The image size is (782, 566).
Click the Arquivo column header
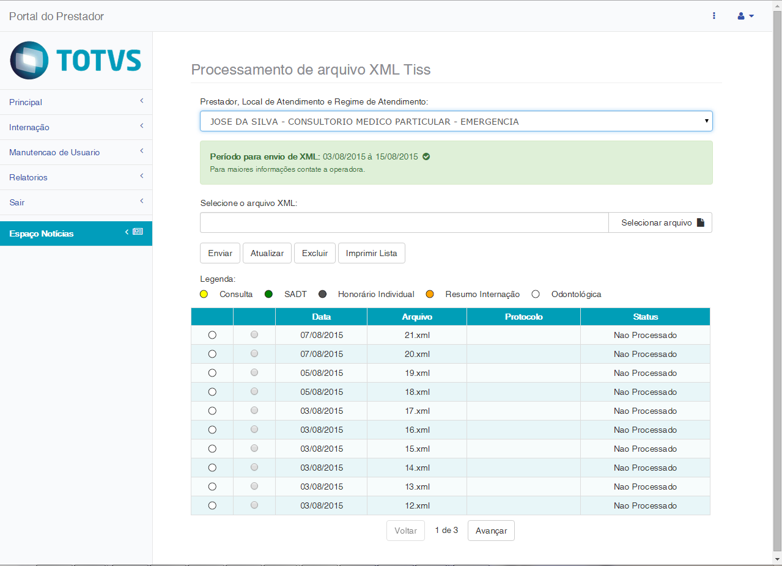click(417, 317)
